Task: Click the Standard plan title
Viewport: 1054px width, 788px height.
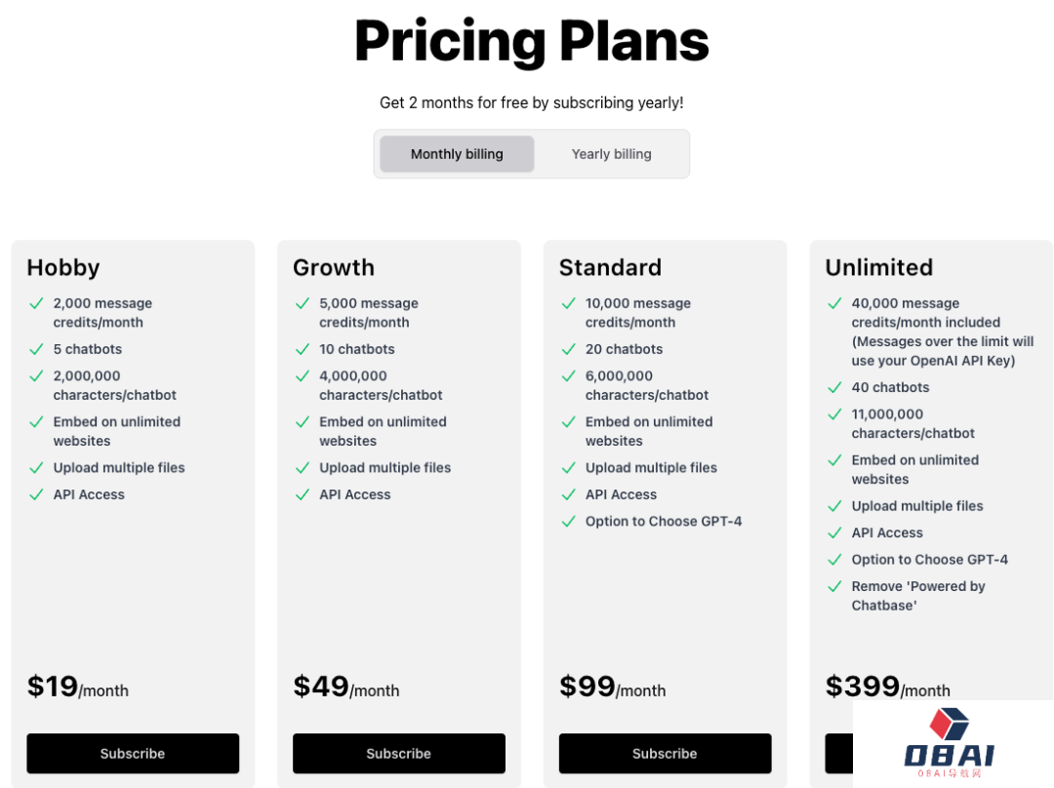Action: pos(610,267)
